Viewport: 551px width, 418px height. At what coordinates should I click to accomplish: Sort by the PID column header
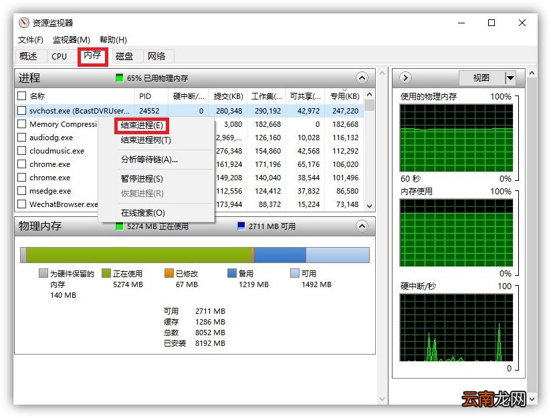click(x=150, y=96)
